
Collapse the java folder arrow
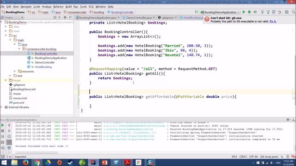coord(15,44)
